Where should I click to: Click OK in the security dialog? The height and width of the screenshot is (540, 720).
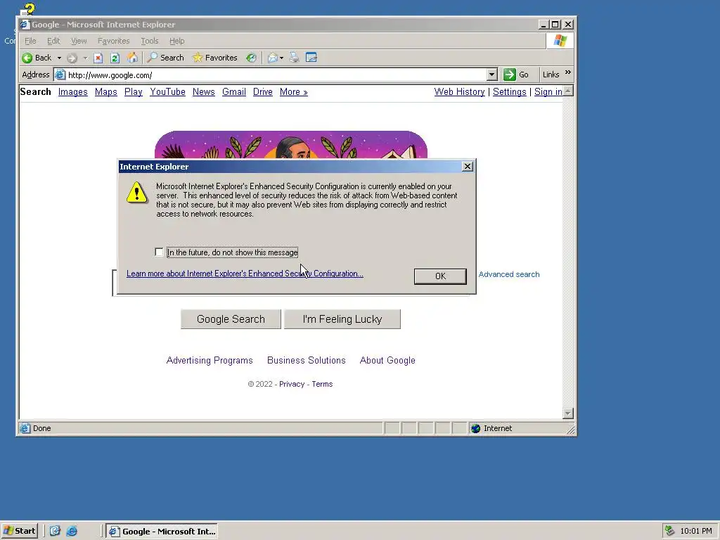tap(440, 276)
